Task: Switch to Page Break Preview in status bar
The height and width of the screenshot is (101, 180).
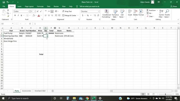Action: [x=154, y=94]
